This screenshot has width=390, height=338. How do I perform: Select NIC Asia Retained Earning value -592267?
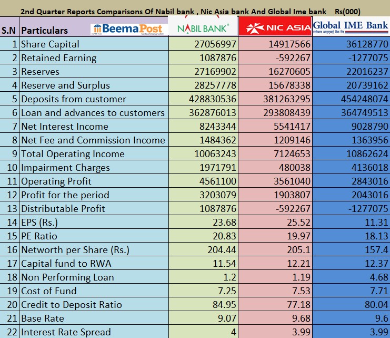click(289, 58)
